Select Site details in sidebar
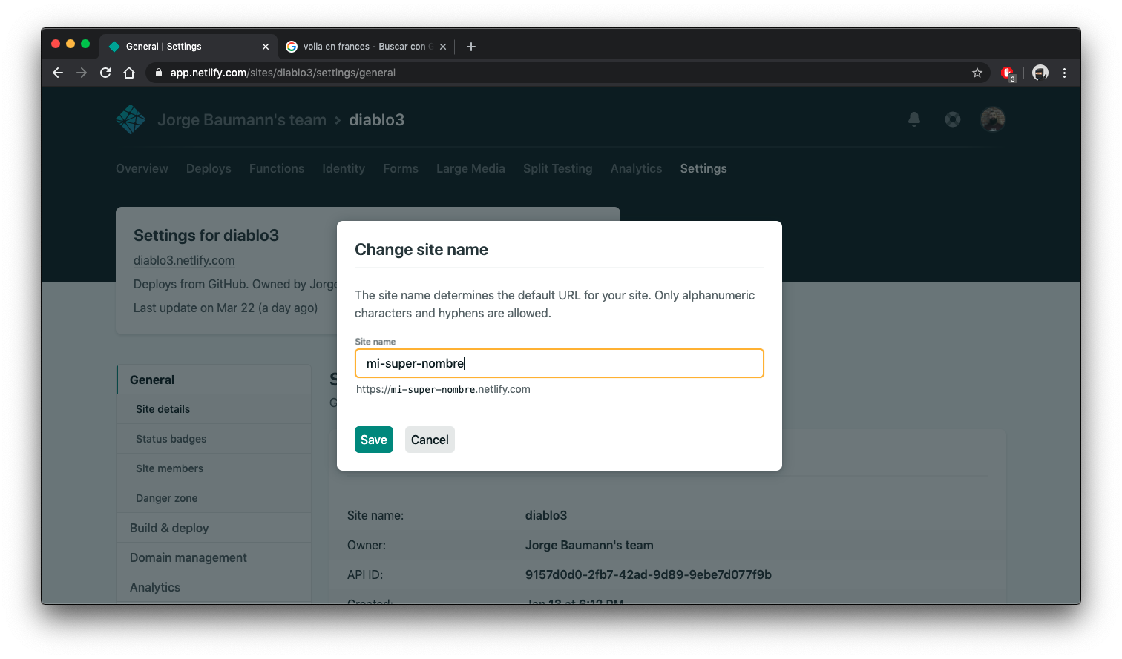The image size is (1122, 659). [214, 409]
